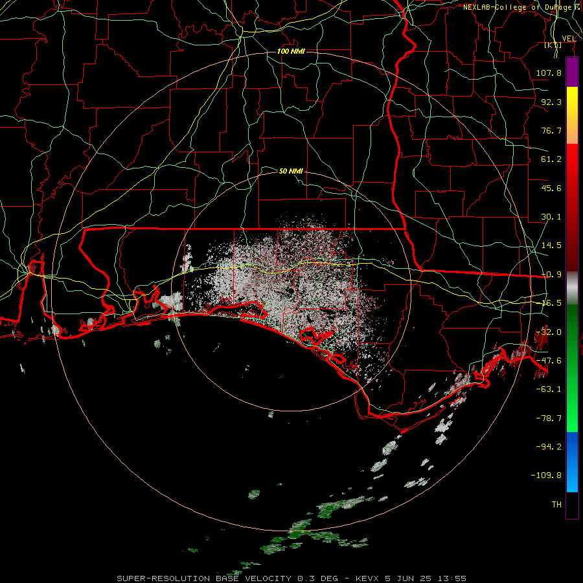The height and width of the screenshot is (583, 583).
Task: Click the 92.3 legend value
Action: tap(551, 102)
